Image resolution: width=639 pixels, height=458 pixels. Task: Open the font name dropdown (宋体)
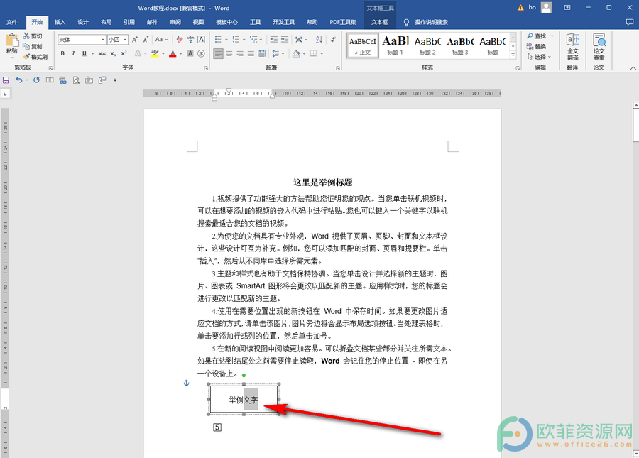tap(103, 40)
